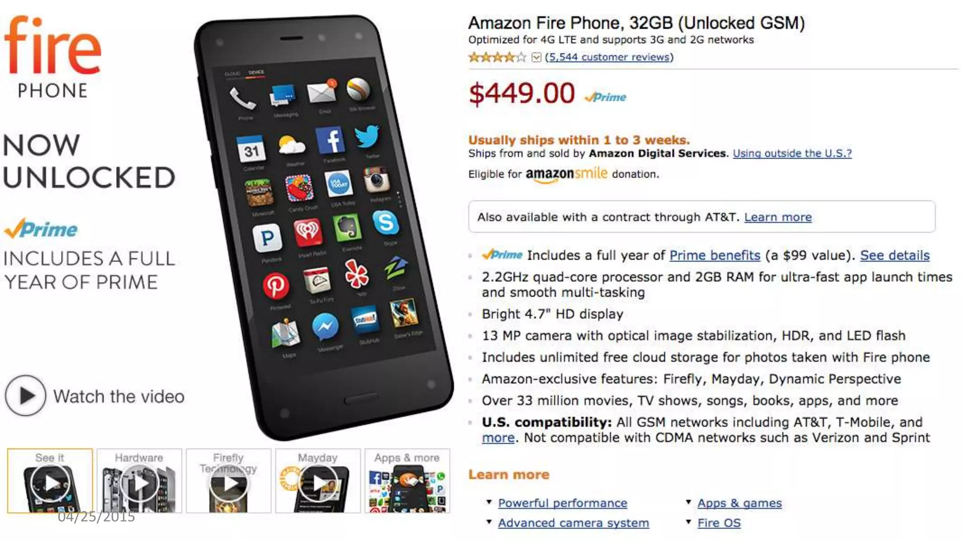
Task: Click the Pandora P icon on phone
Action: pos(267,238)
